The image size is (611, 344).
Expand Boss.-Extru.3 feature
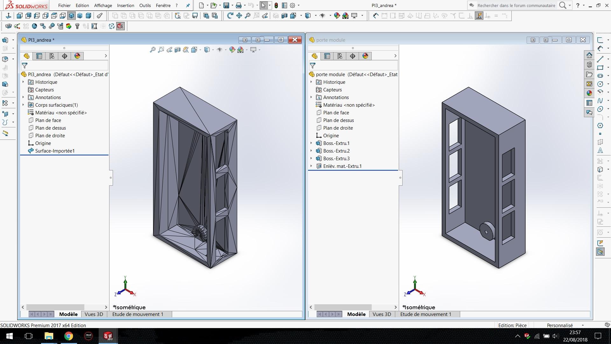(311, 158)
